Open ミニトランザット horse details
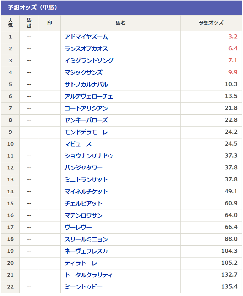 pos(86,180)
